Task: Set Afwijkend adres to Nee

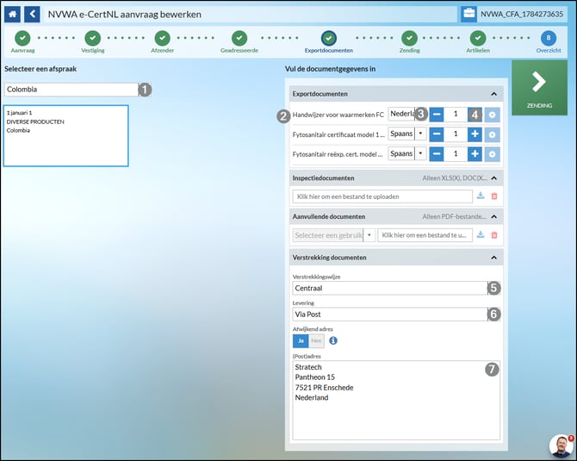Action: [316, 341]
